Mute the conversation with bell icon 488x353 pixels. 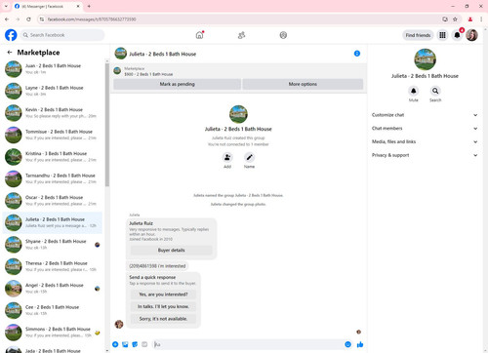click(414, 91)
